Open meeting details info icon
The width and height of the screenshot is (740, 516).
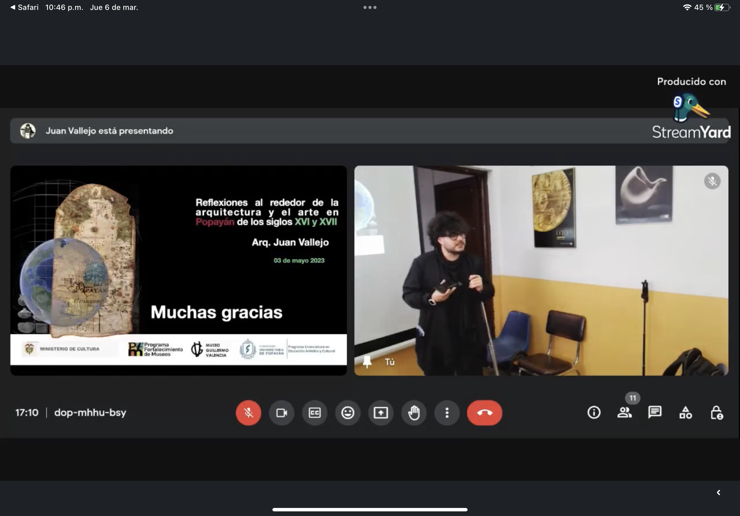pyautogui.click(x=594, y=412)
